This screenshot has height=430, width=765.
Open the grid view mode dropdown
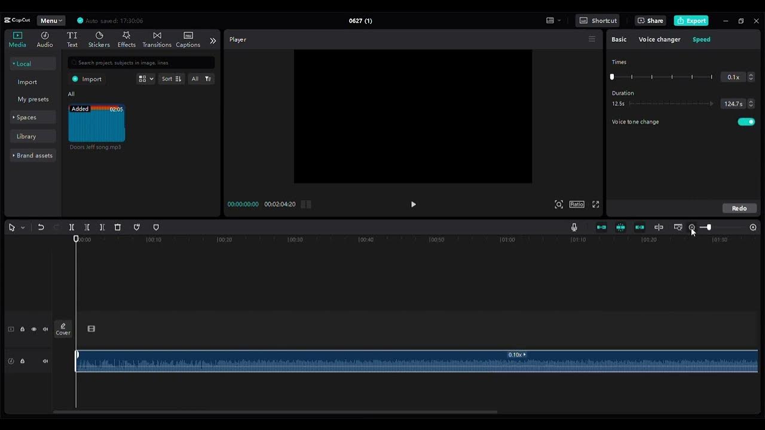[x=146, y=79]
